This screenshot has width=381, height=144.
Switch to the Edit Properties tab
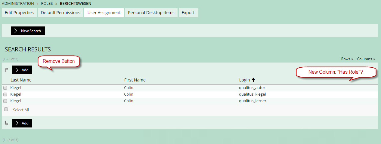click(x=19, y=13)
